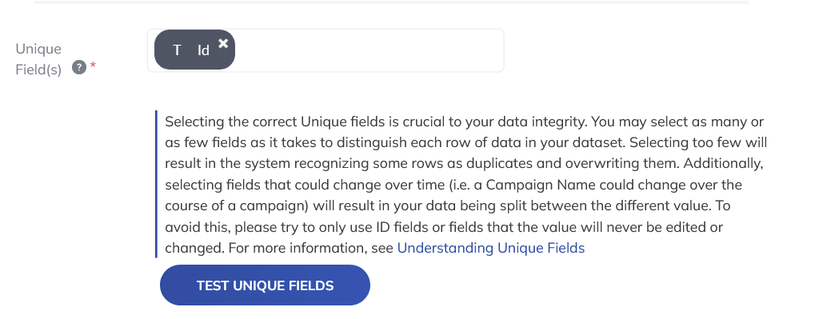Select the Id field chip
This screenshot has width=827, height=319.
[x=194, y=50]
